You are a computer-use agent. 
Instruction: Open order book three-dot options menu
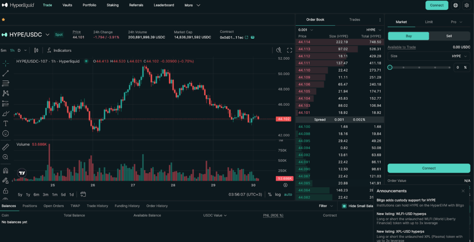pos(380,20)
